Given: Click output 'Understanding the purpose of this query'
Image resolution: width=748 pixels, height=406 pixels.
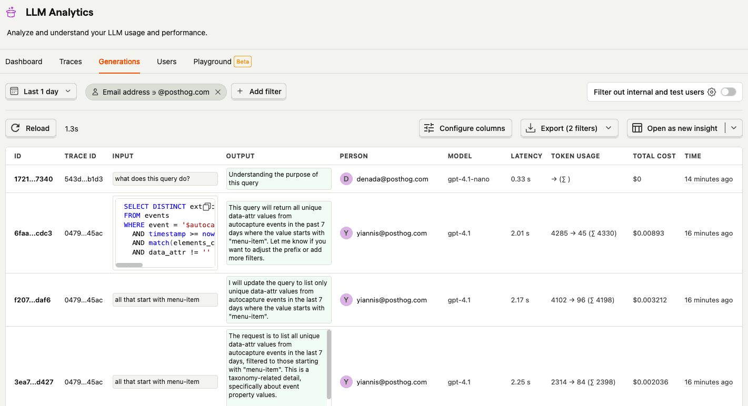Looking at the screenshot, I should [278, 179].
